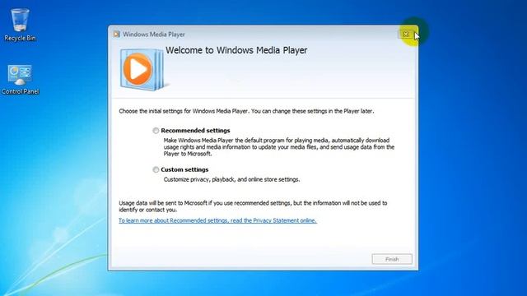The image size is (527, 296).
Task: Click the 'Windows Media Player' title bar text
Action: 154,35
